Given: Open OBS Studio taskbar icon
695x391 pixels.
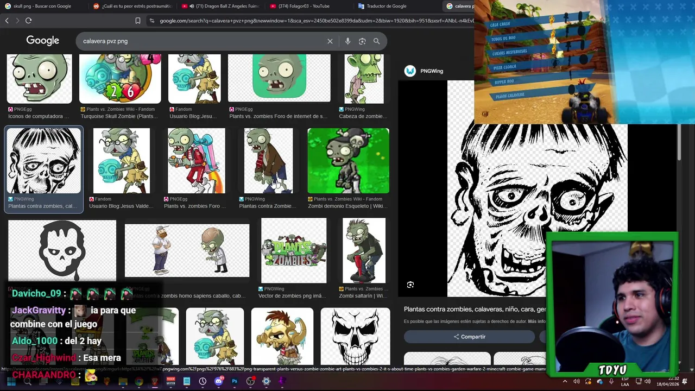Looking at the screenshot, I should pos(250,381).
